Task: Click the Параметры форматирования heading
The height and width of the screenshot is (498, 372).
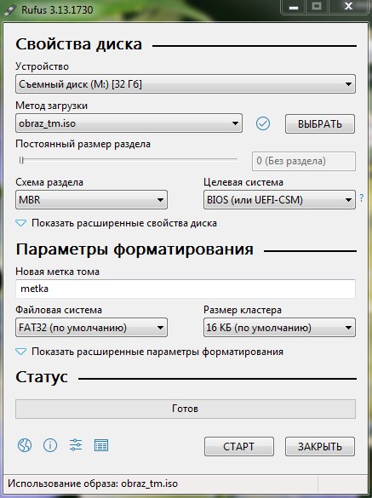Action: click(x=134, y=249)
